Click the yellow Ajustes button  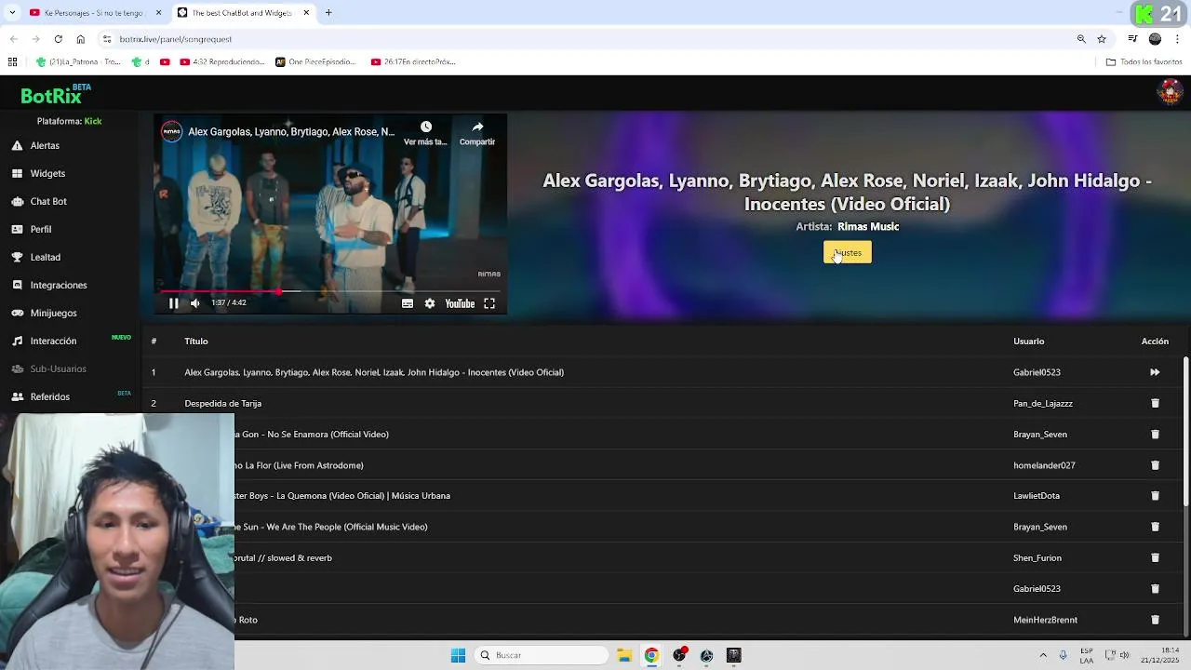click(x=848, y=253)
